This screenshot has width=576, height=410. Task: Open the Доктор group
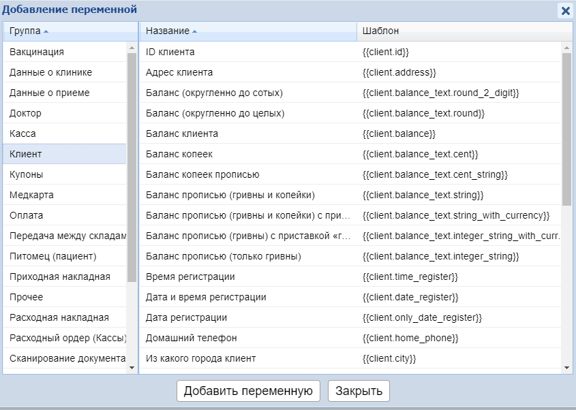(25, 113)
